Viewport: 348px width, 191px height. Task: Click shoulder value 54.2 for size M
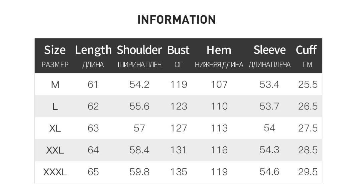pos(139,85)
